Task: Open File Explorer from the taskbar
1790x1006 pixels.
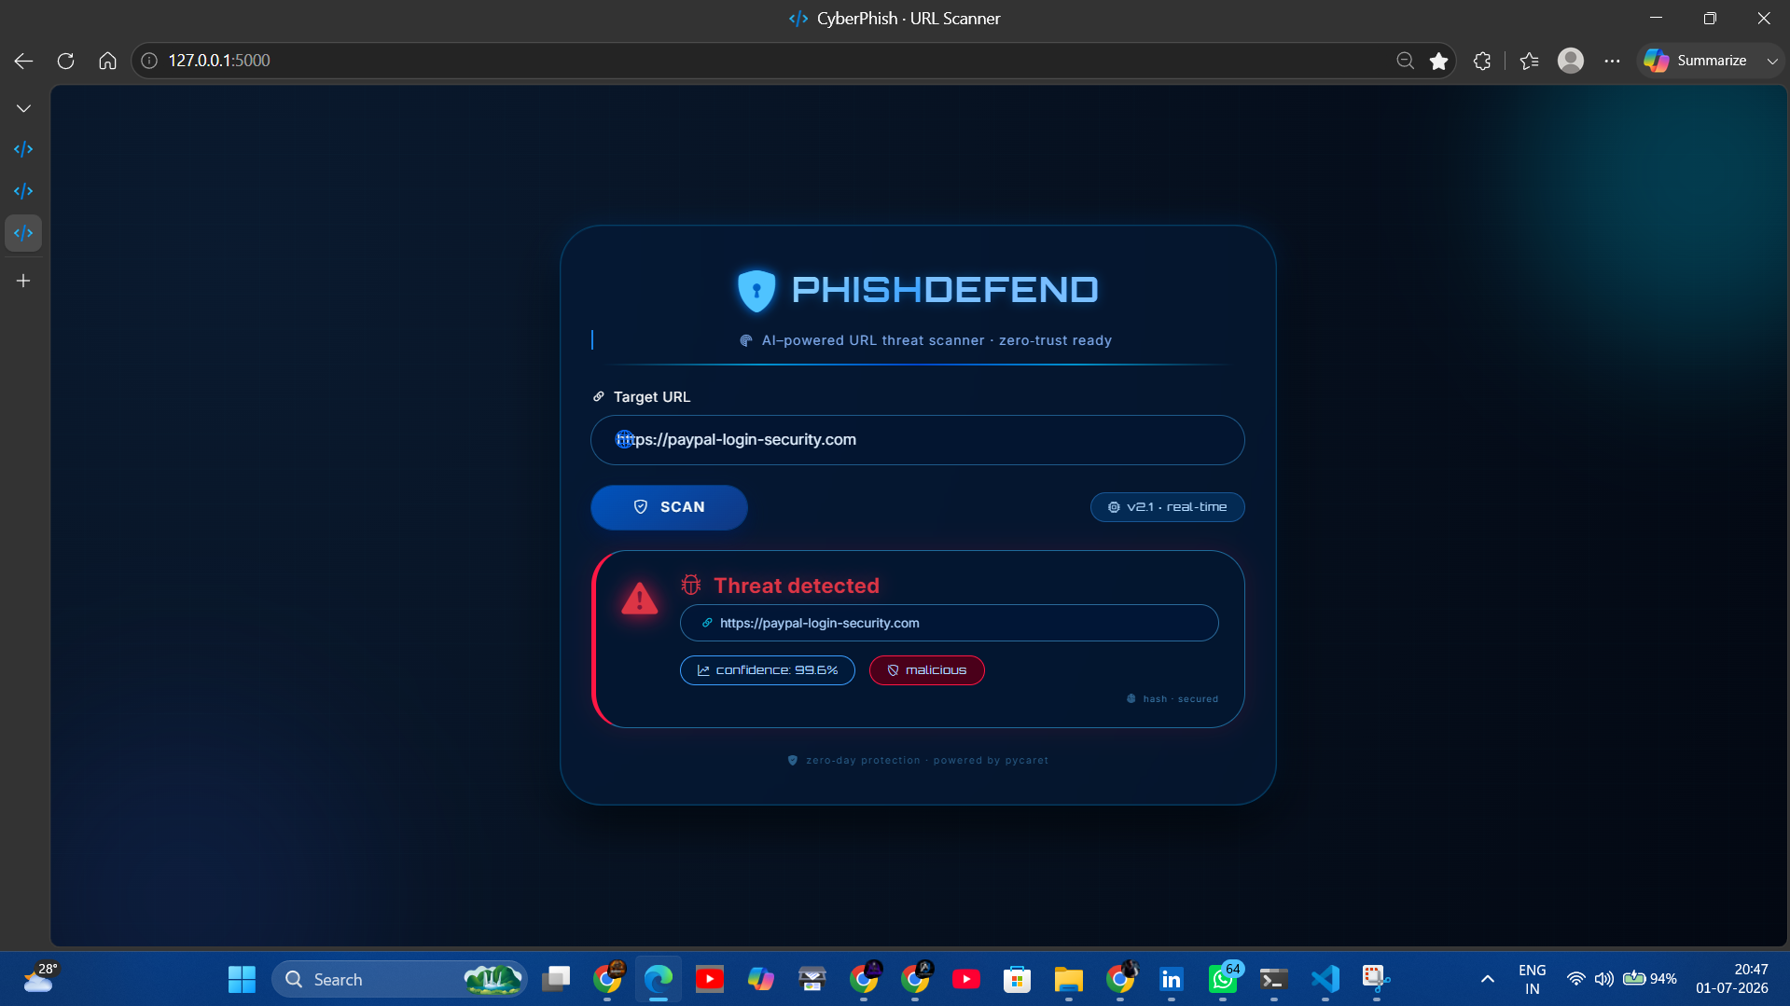Action: click(x=1068, y=979)
